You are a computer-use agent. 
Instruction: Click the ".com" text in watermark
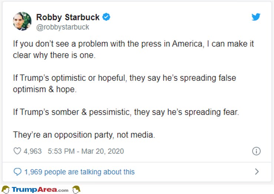(x=62, y=191)
